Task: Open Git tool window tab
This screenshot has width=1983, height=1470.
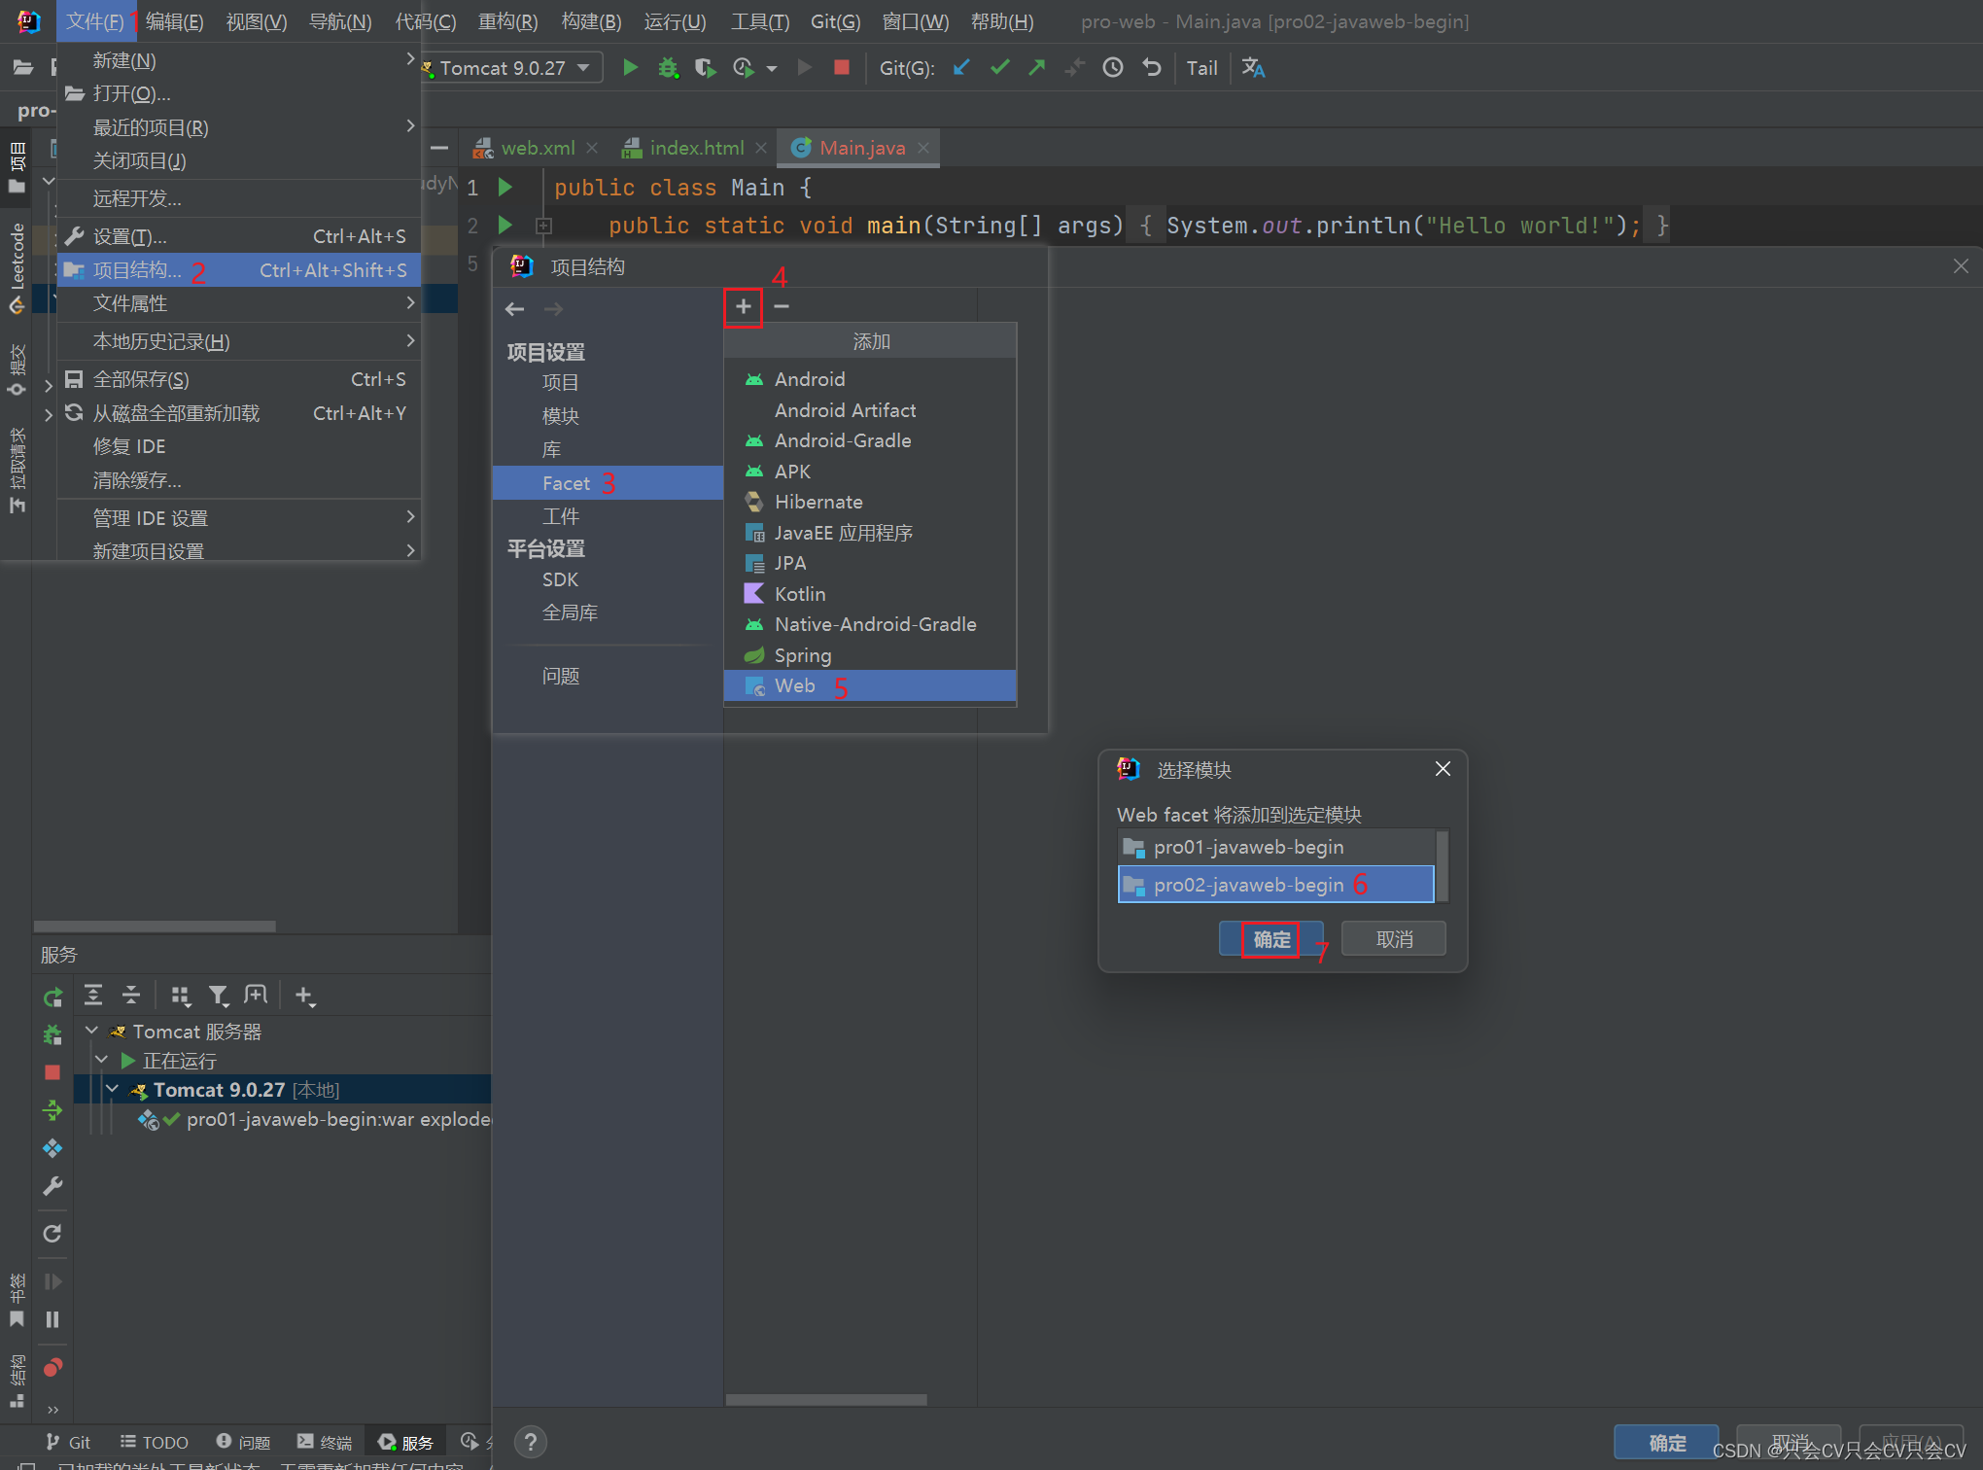Action: tap(68, 1442)
